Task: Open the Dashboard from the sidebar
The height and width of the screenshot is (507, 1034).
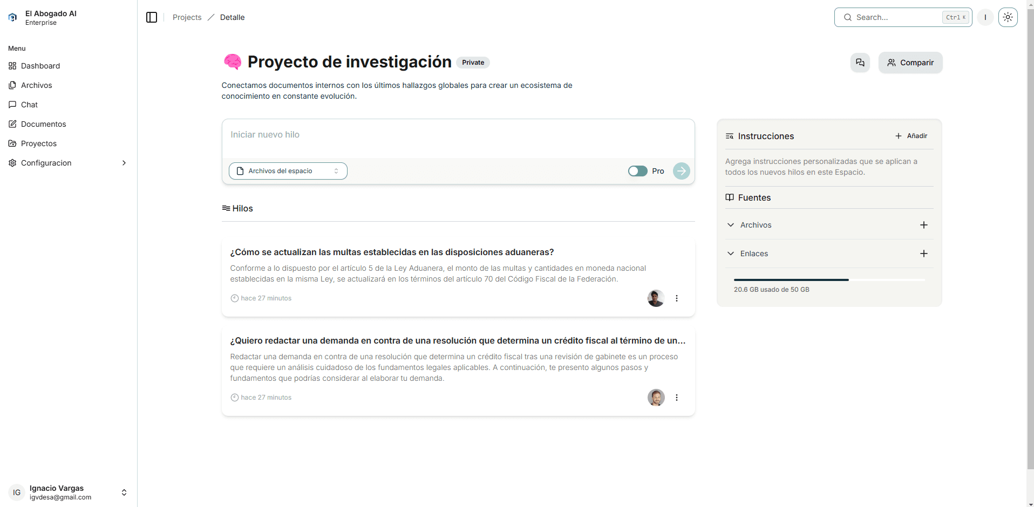Action: point(40,66)
